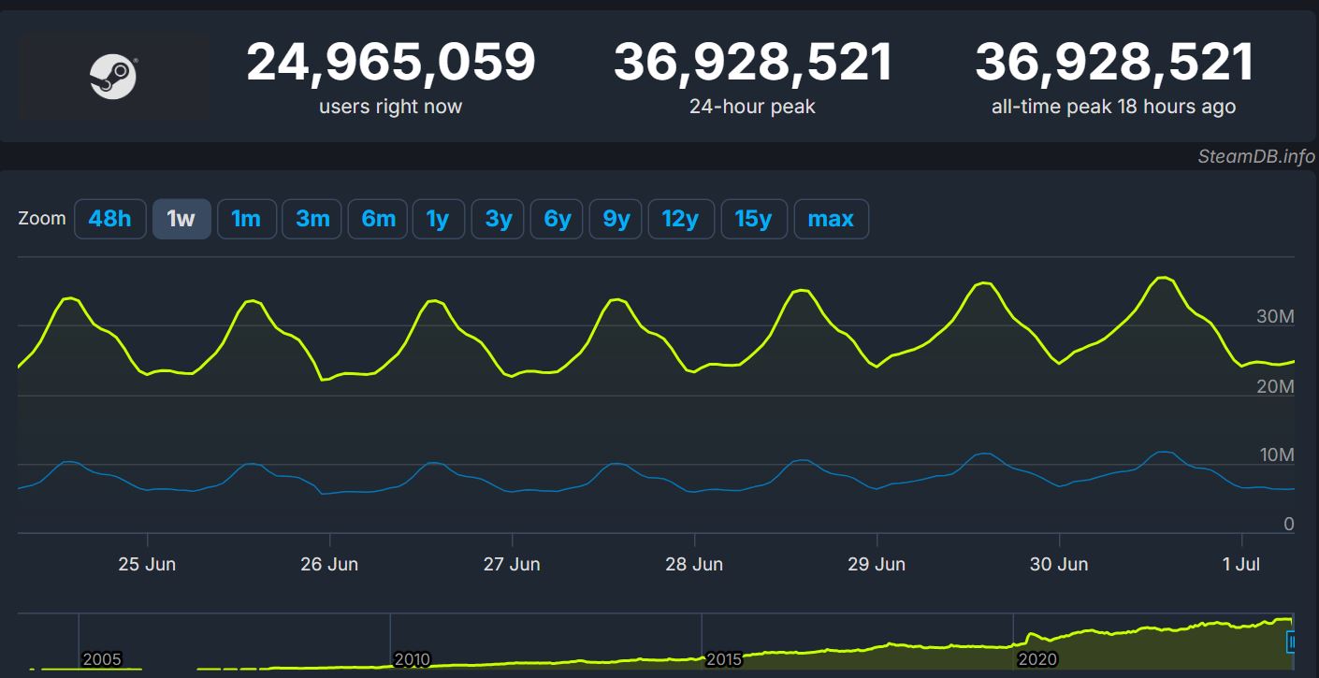Show max time range
The height and width of the screenshot is (678, 1319).
point(831,219)
